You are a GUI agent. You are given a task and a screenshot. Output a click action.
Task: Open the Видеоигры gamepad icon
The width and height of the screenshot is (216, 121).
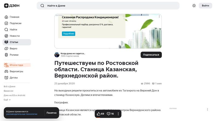click(x=6, y=71)
